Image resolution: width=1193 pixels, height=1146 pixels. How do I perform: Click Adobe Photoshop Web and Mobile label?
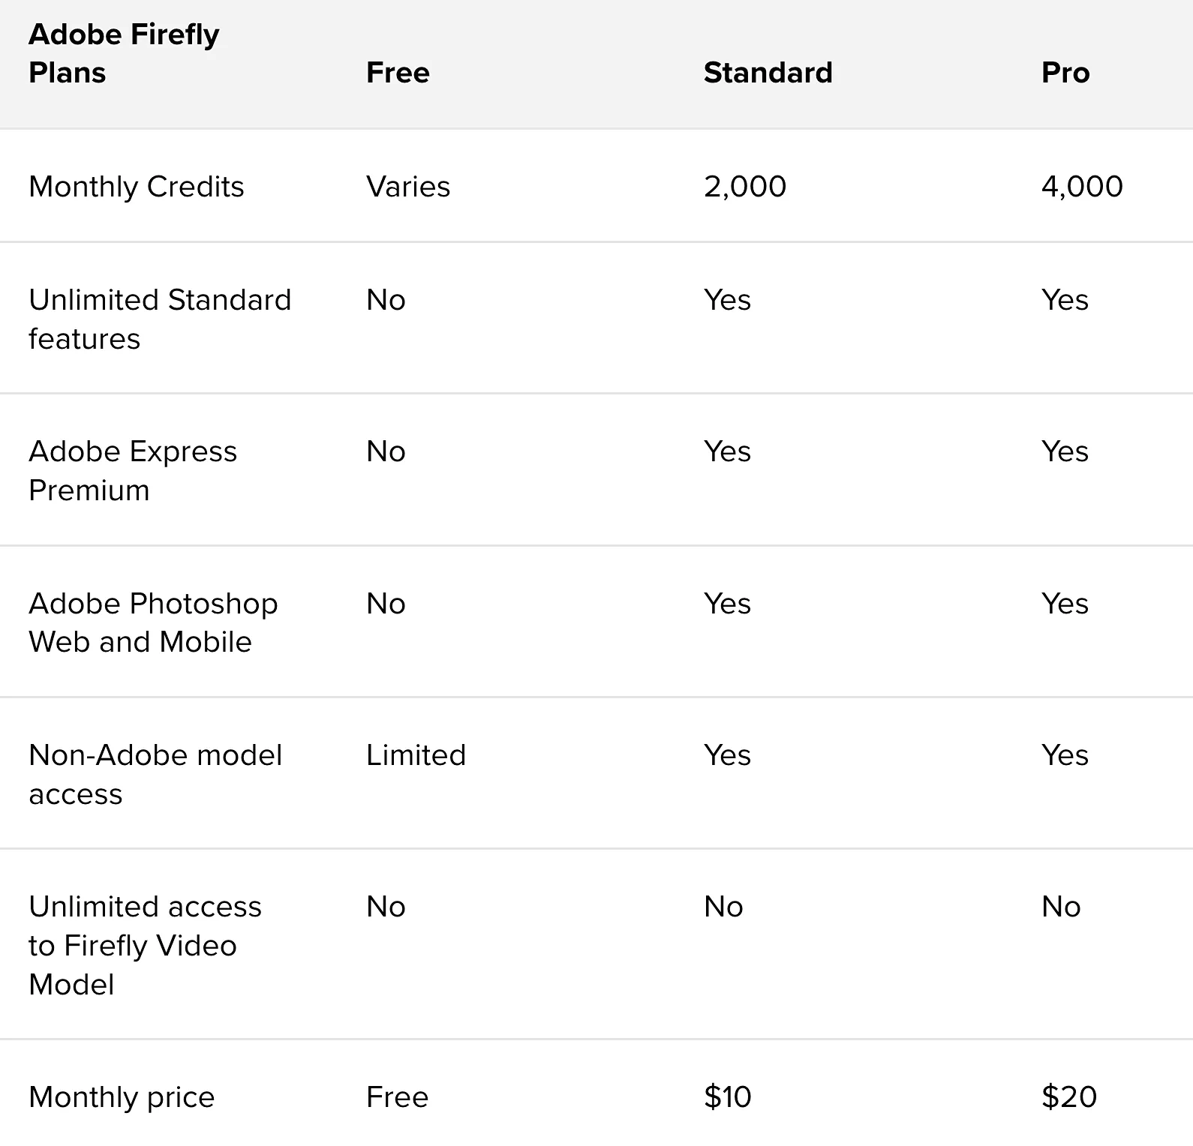point(152,622)
